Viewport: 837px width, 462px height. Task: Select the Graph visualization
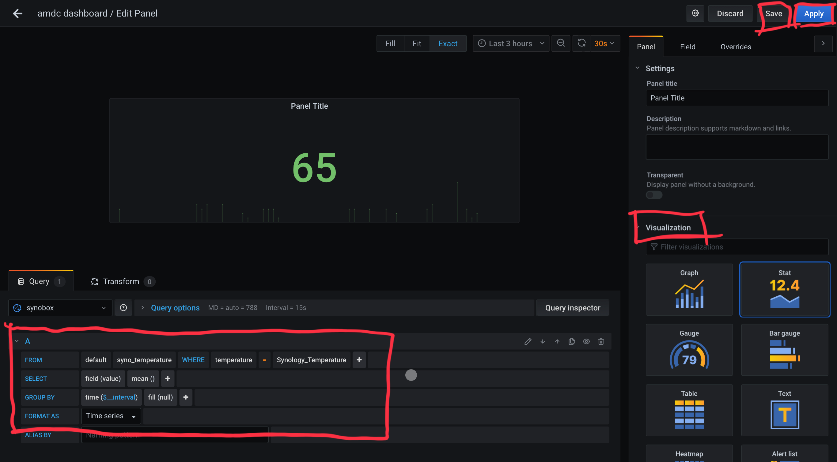(x=689, y=289)
